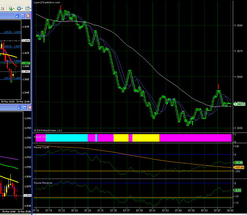Click the 08:00 time axis label
This screenshot has width=247, height=215.
coord(230,210)
